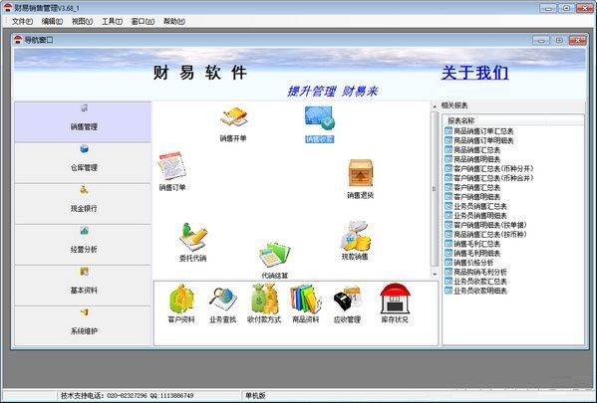Image resolution: width=597 pixels, height=403 pixels.
Task: Switch to the 系统维护 sidebar section
Action: click(83, 326)
